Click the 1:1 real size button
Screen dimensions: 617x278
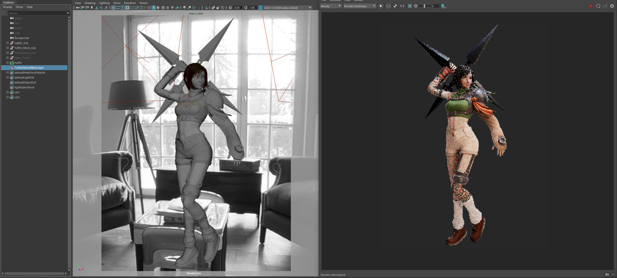coord(402,6)
